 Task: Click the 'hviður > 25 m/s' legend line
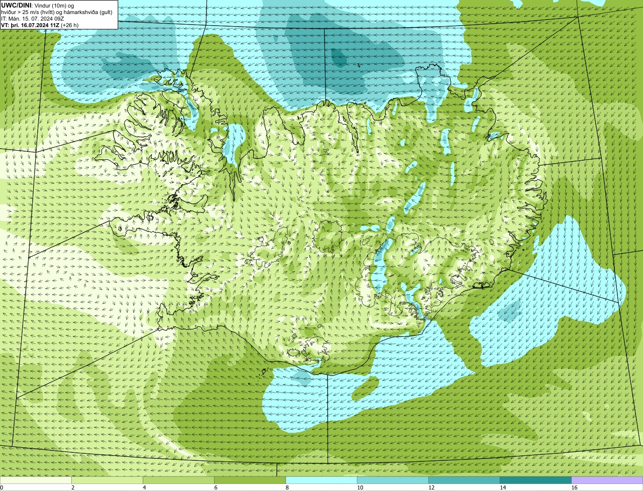57,12
